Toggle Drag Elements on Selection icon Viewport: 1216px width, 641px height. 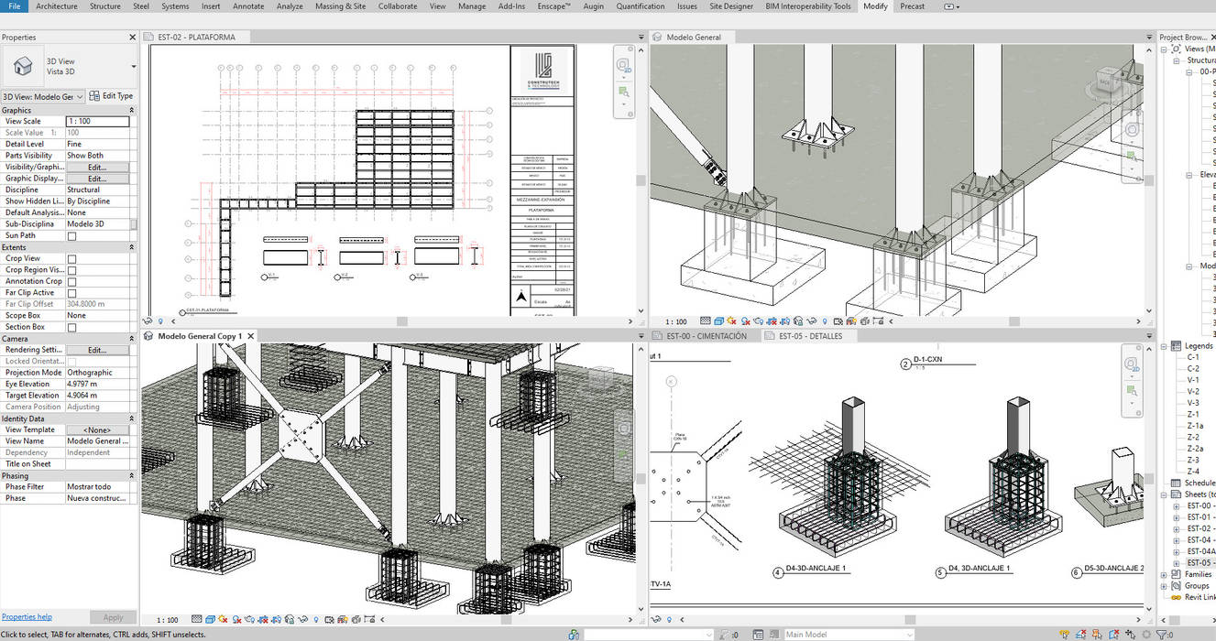pos(1131,634)
